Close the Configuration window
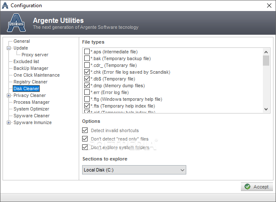The width and height of the screenshot is (276, 202). point(269,6)
